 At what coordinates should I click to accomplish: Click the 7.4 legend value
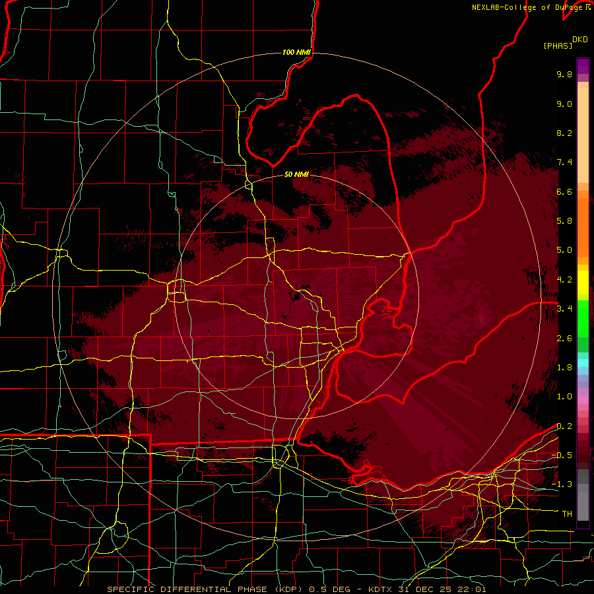(564, 162)
